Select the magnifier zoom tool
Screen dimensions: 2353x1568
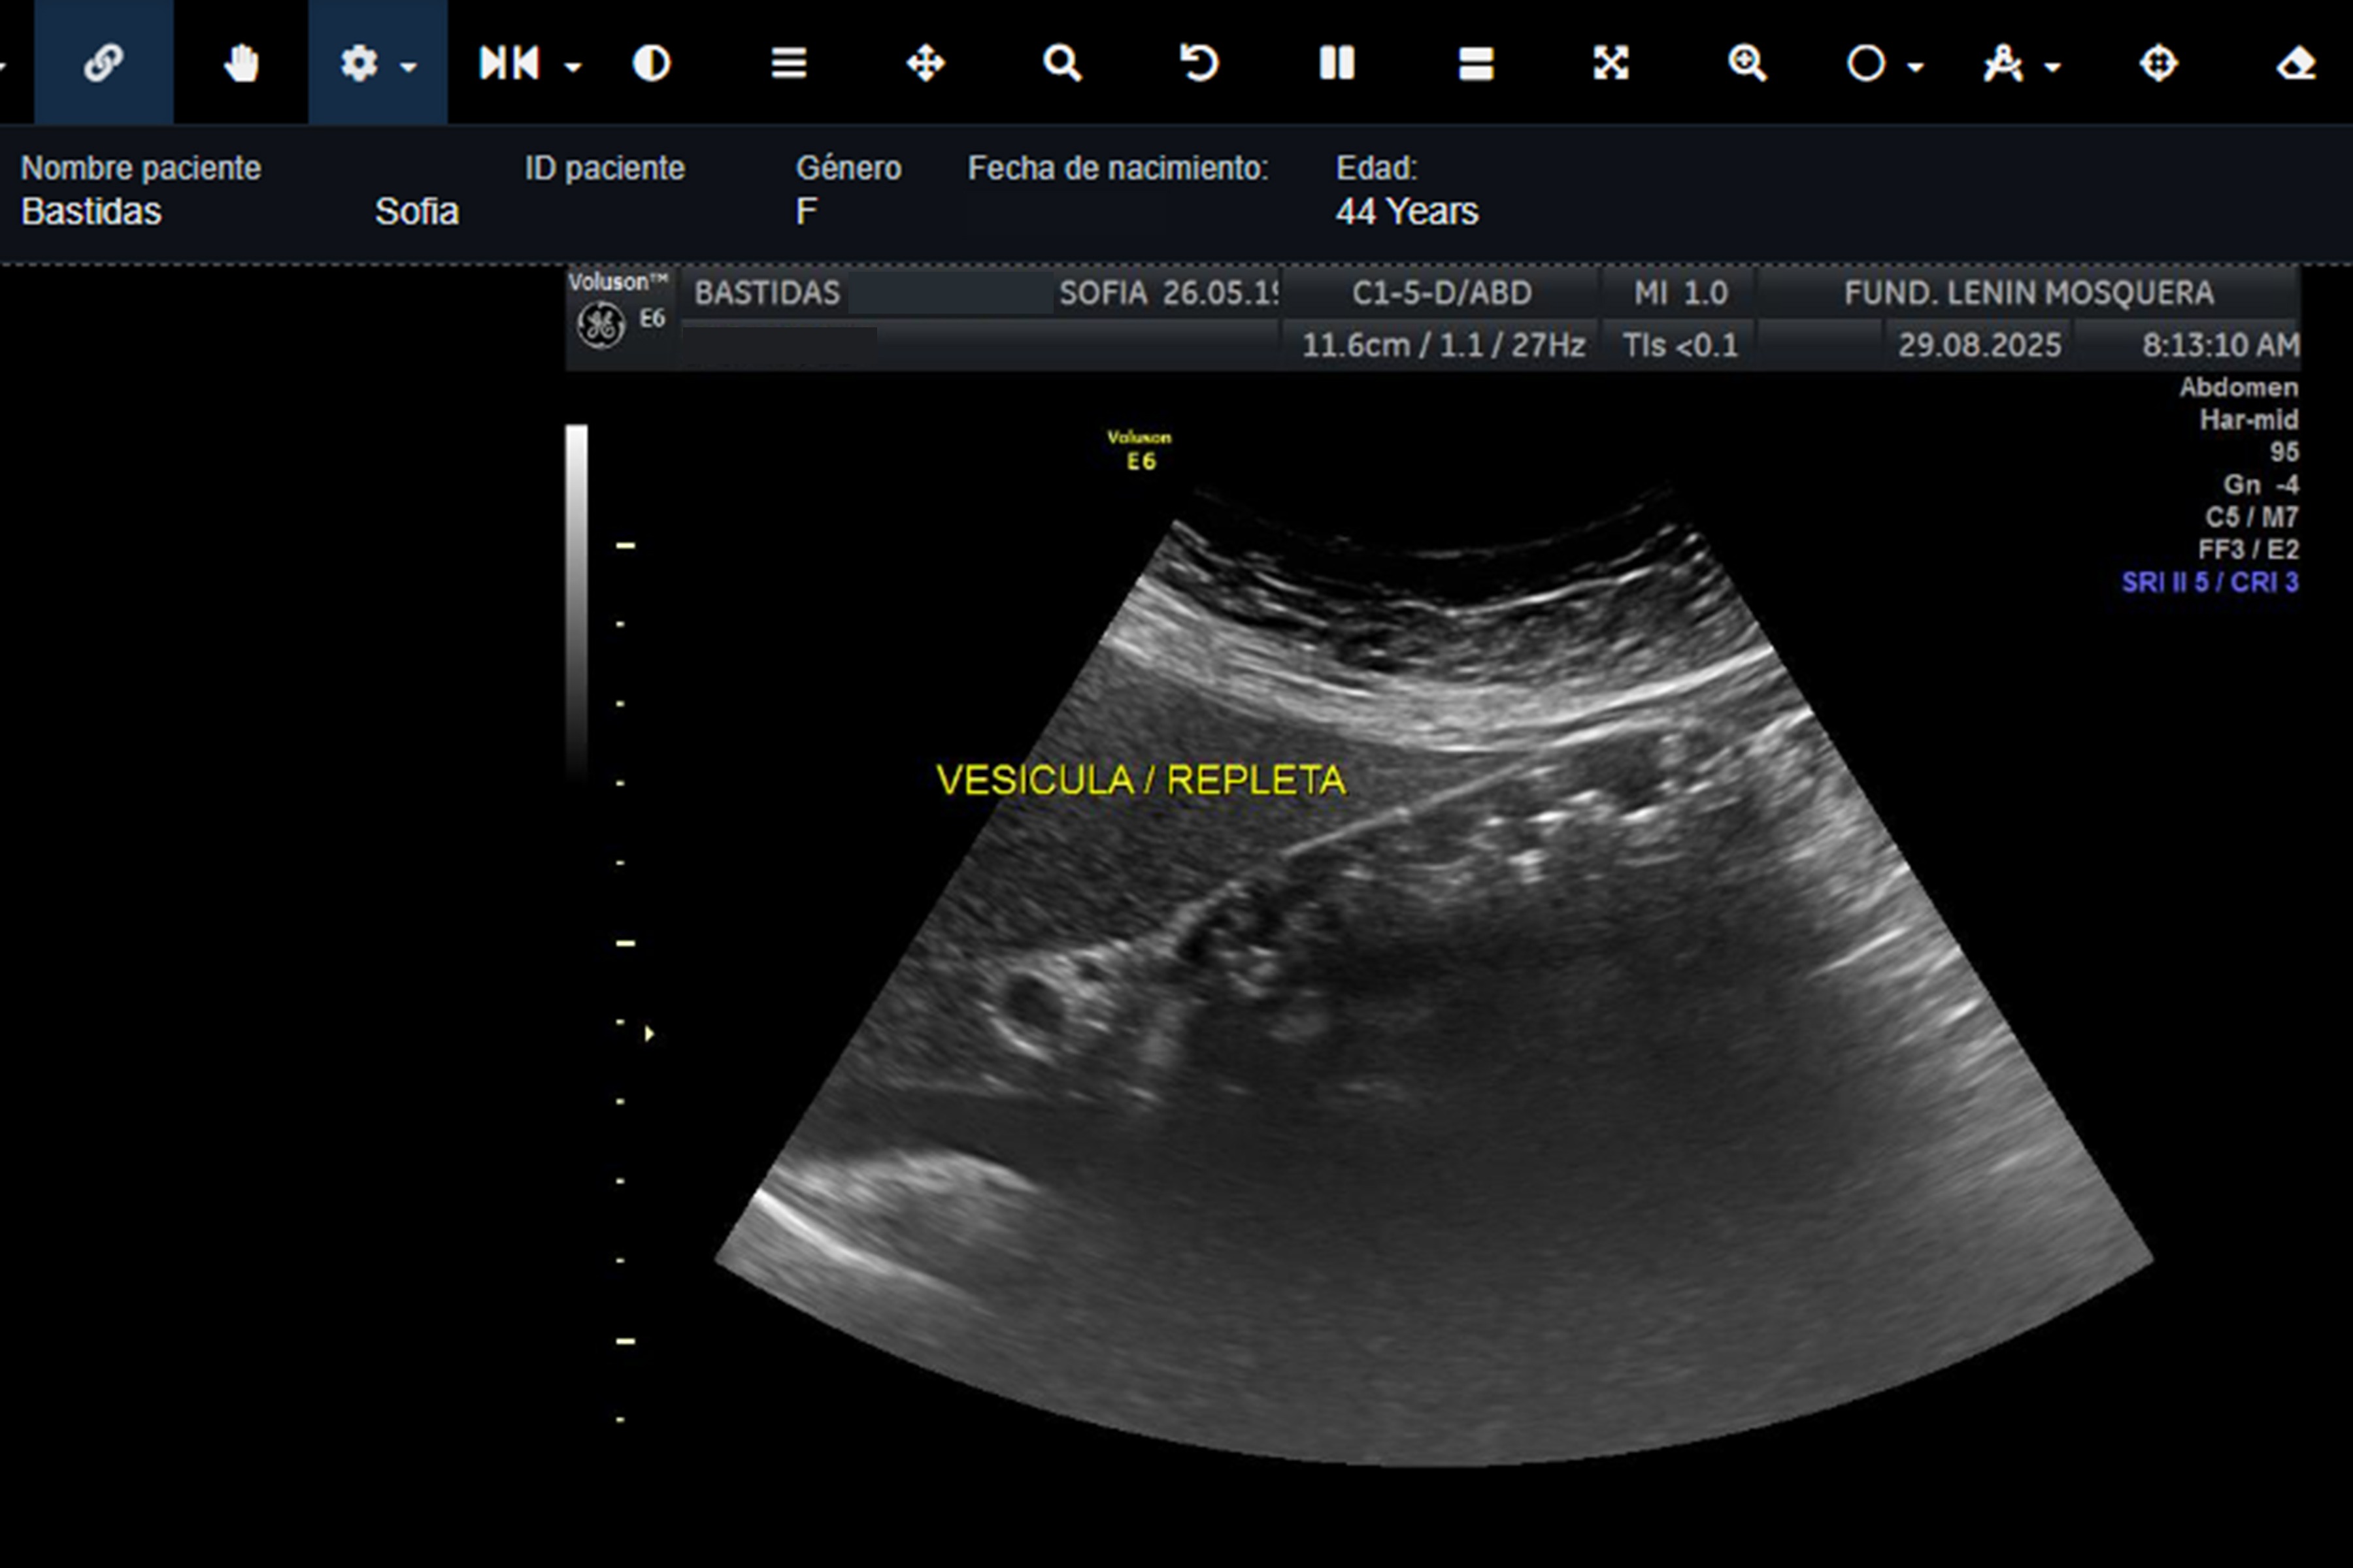pos(1061,63)
